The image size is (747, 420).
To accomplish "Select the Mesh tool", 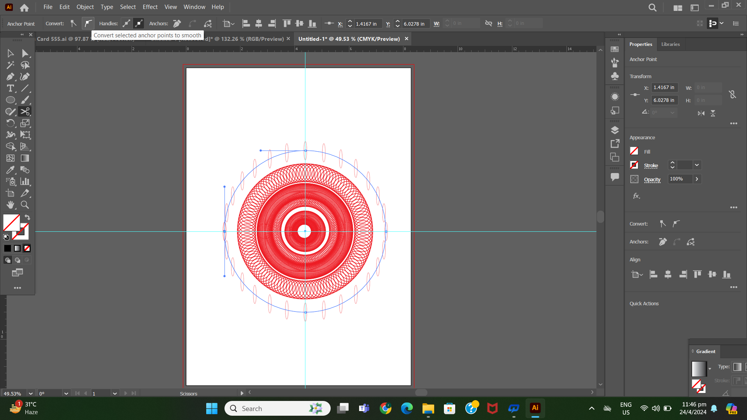I will (11, 158).
